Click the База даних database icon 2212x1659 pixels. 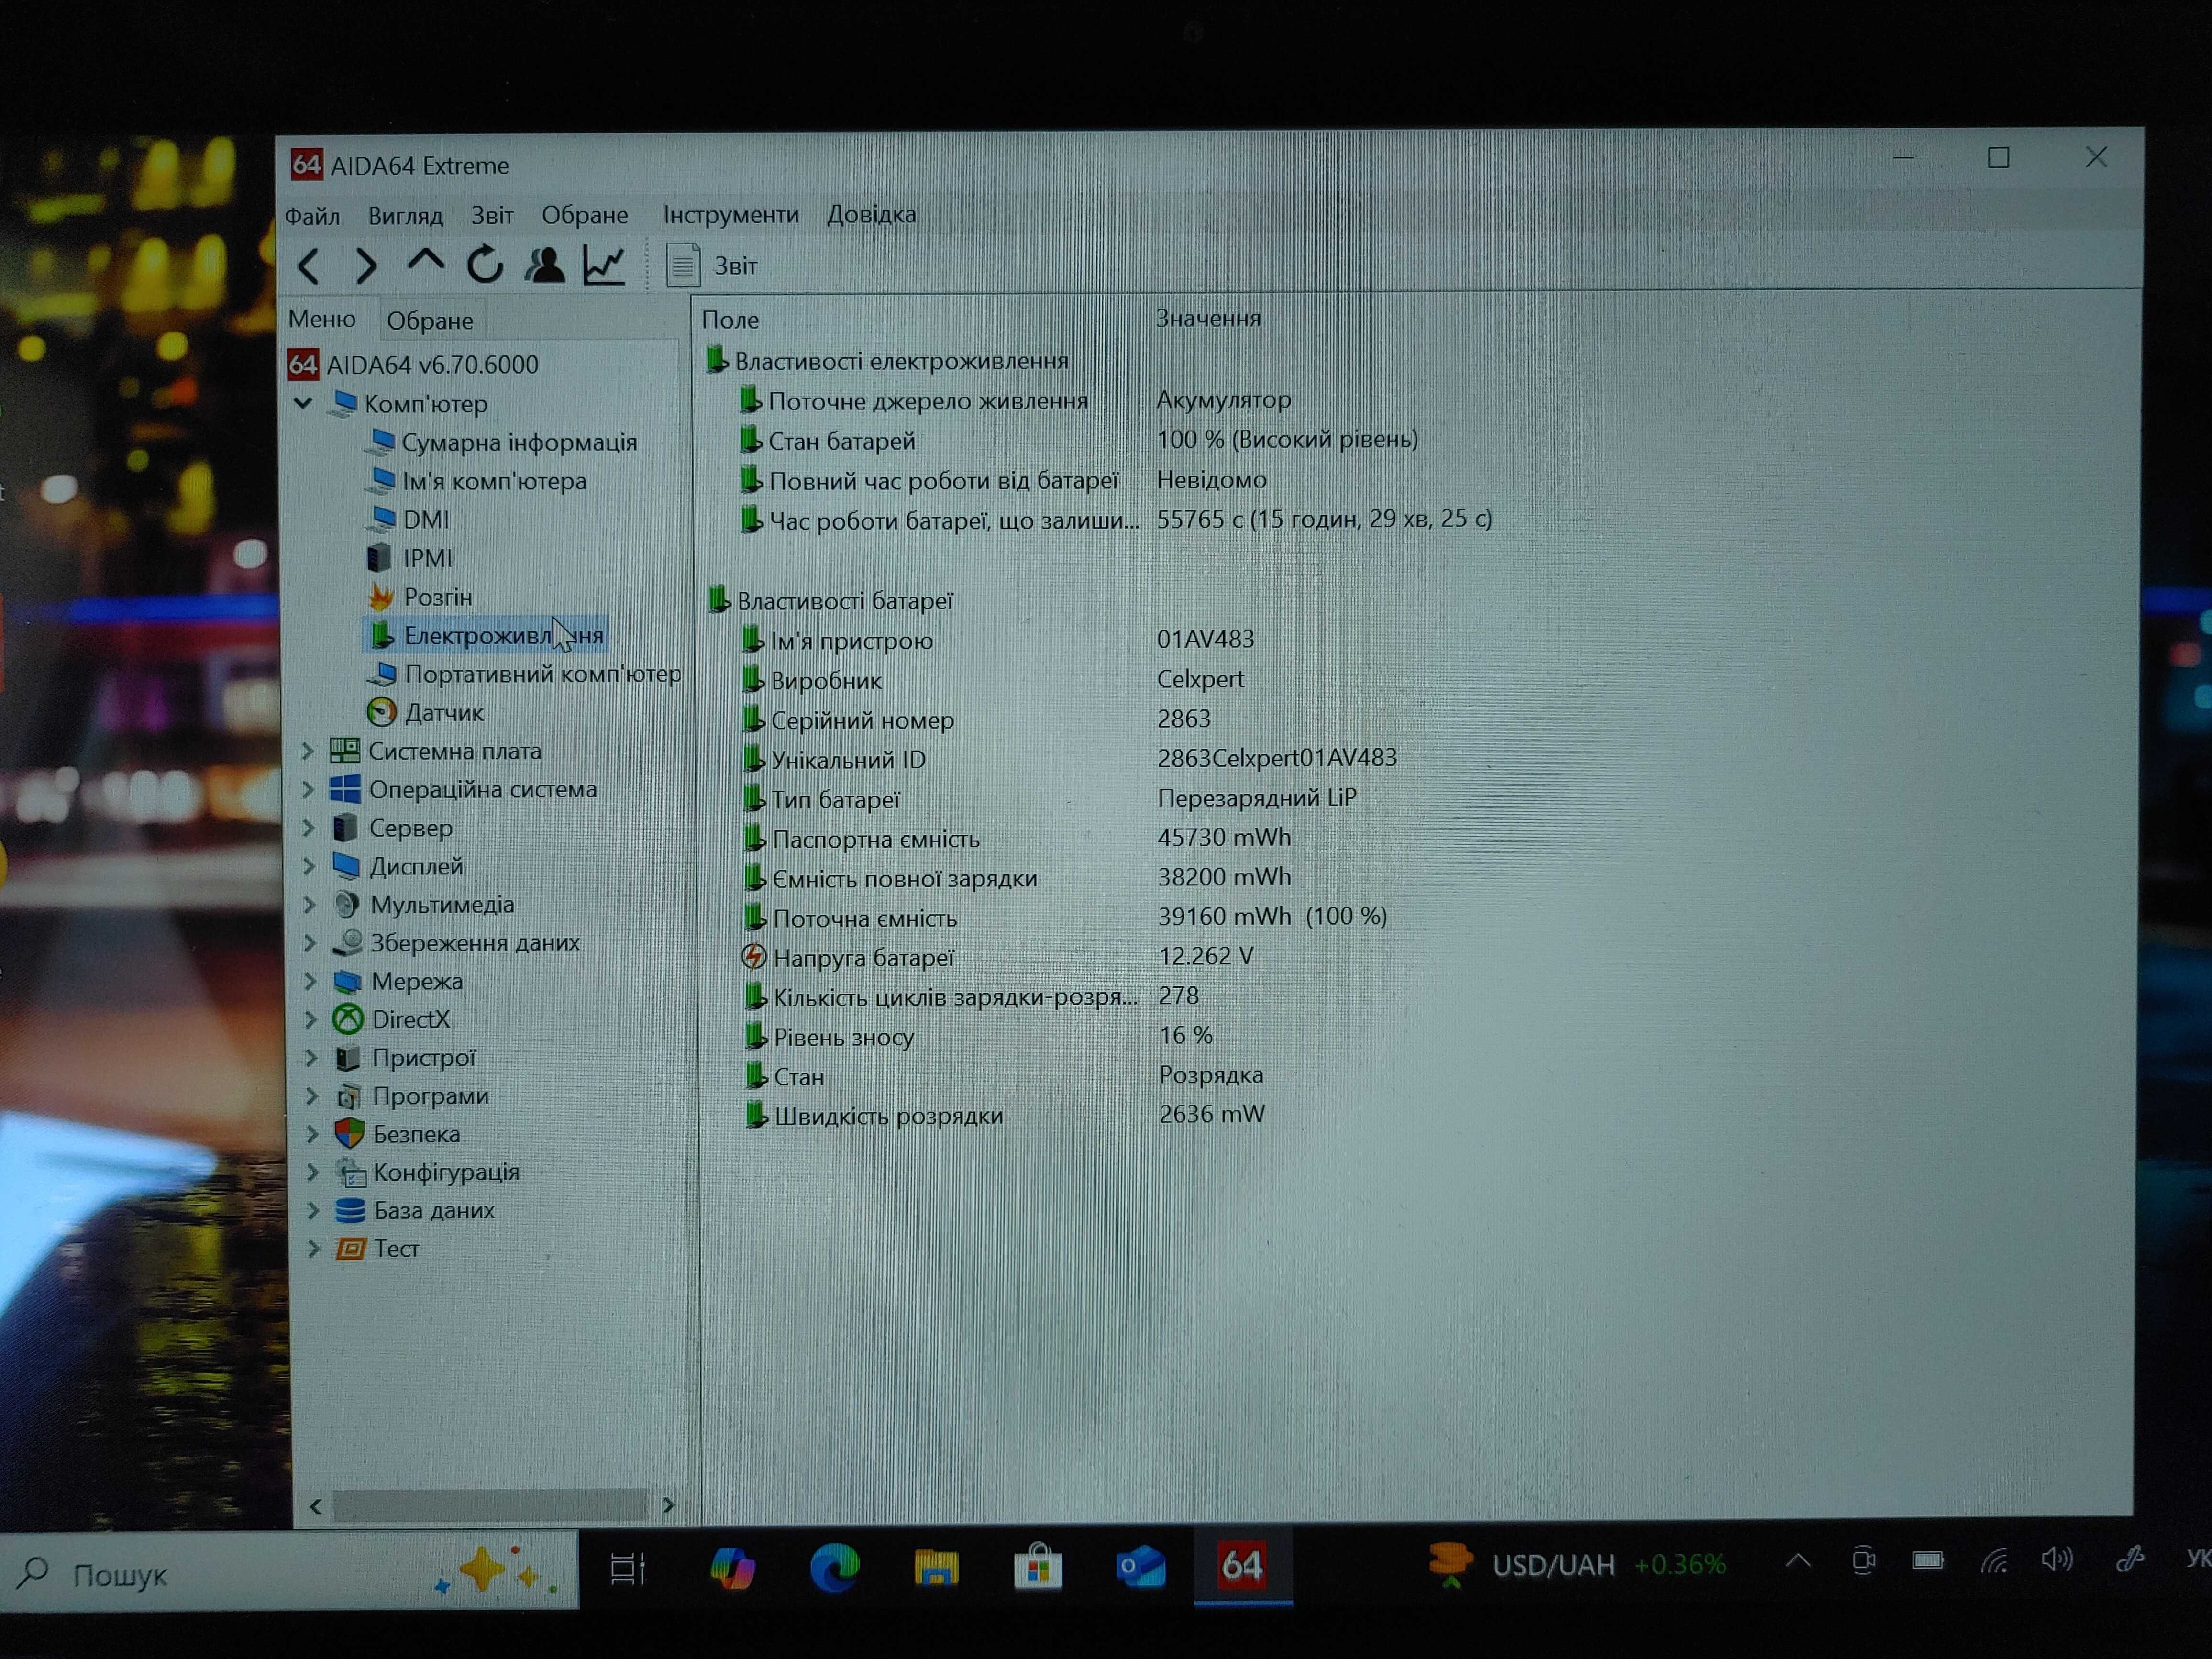point(350,1210)
